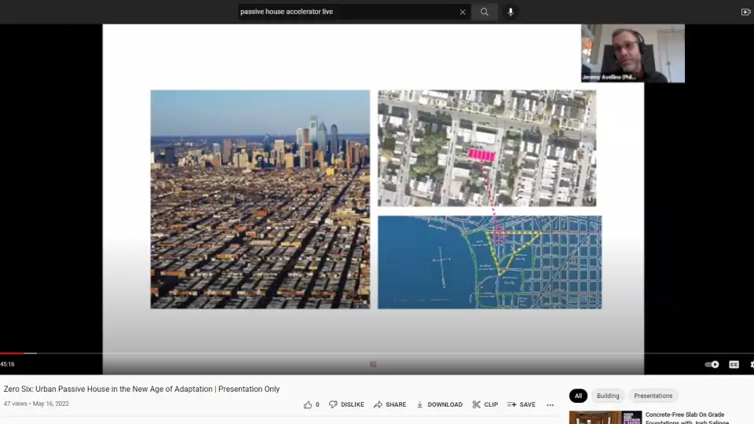This screenshot has width=754, height=424.
Task: Click the search magnifier button
Action: point(485,12)
